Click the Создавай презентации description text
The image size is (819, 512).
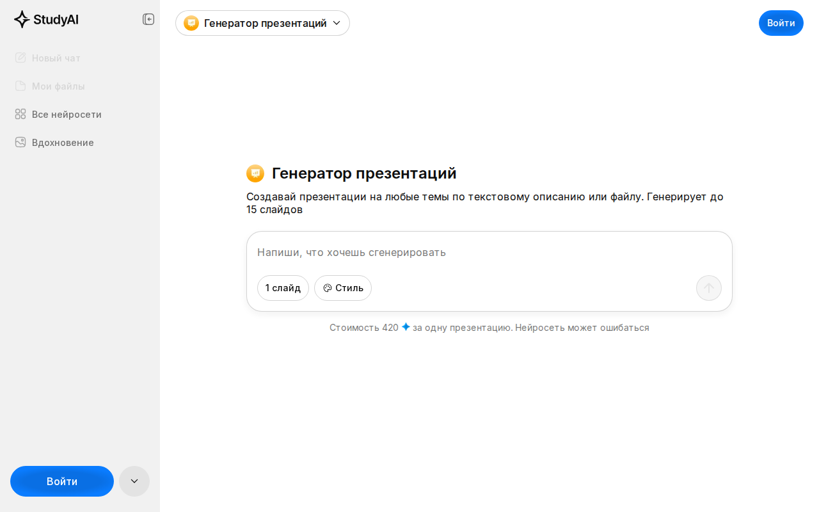tap(485, 203)
